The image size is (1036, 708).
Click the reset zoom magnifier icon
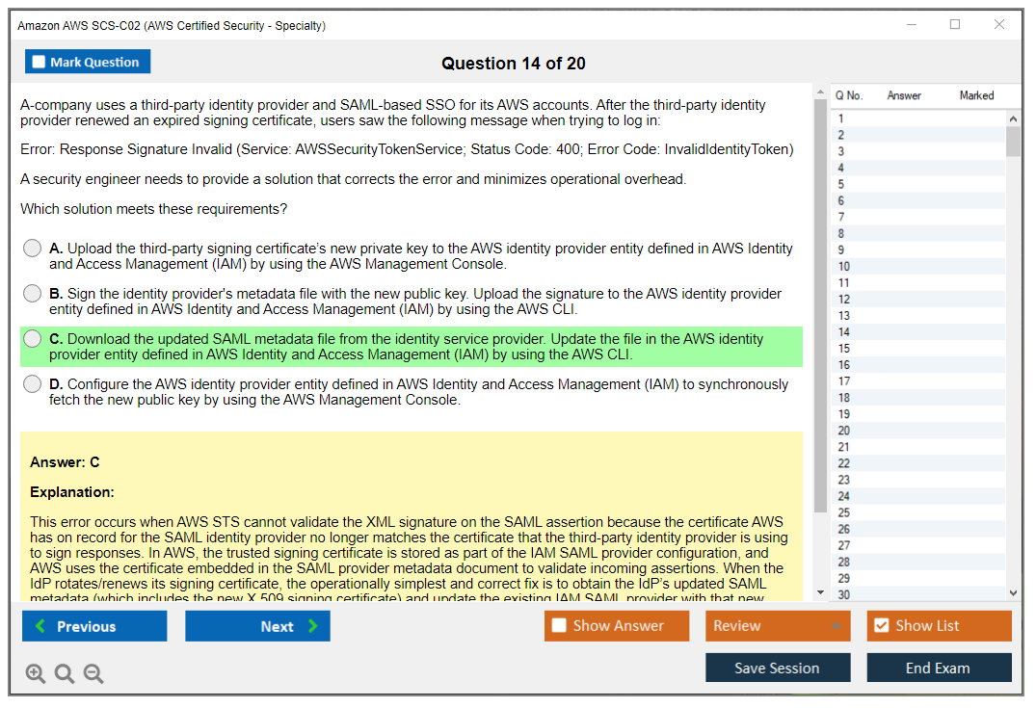point(65,674)
